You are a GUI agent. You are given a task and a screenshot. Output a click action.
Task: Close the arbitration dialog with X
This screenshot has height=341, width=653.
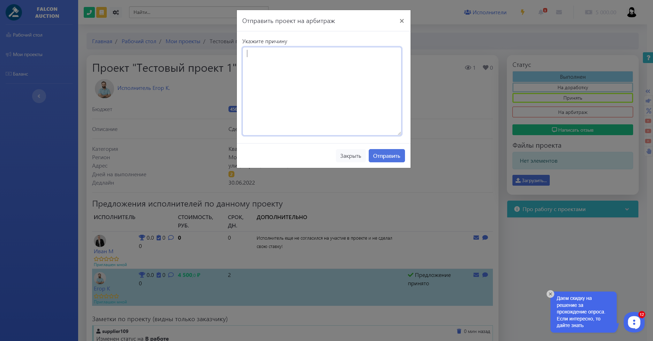[x=401, y=21]
